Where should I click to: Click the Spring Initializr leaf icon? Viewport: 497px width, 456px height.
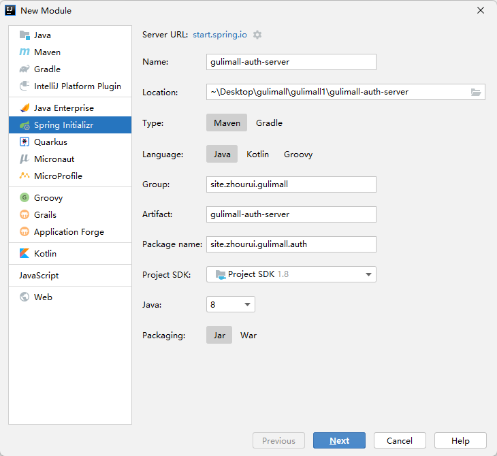click(25, 125)
